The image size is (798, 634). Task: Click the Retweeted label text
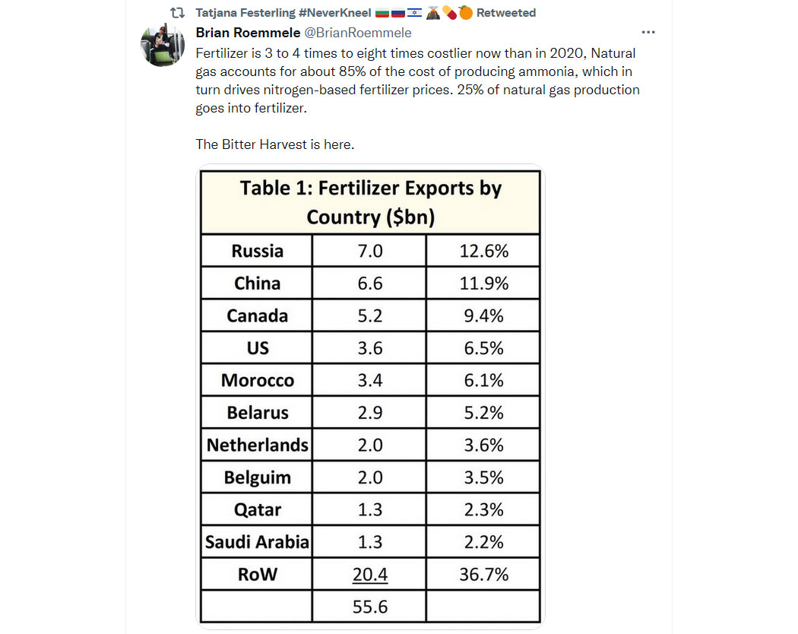coord(506,13)
